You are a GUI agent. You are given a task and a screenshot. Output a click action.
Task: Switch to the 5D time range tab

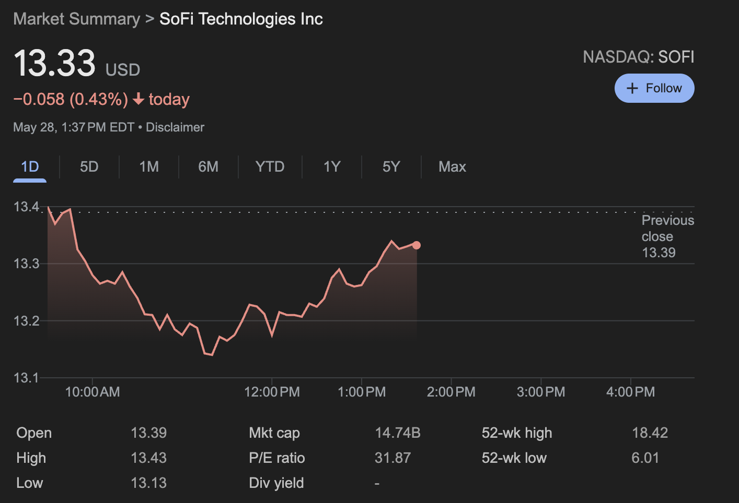coord(89,166)
